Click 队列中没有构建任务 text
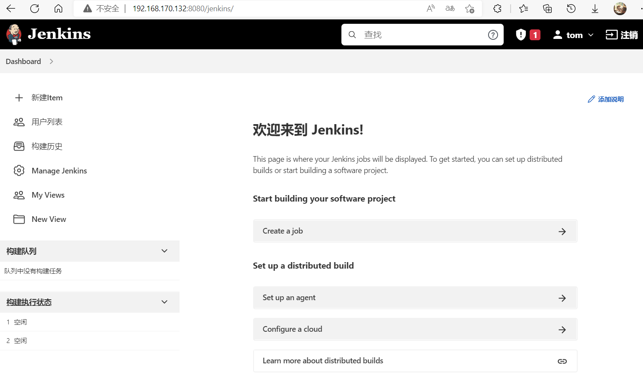This screenshot has width=643, height=391. (x=33, y=271)
